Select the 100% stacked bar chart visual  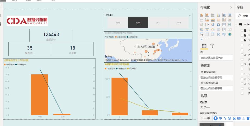(x=224, y=15)
